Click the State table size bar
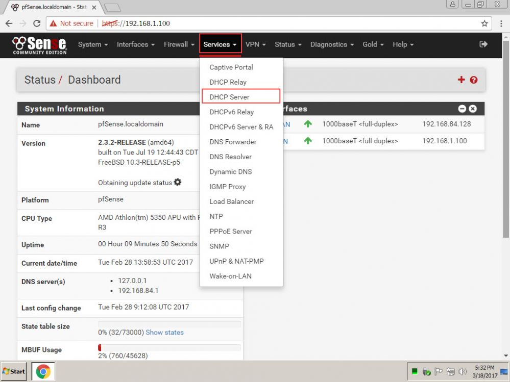 pyautogui.click(x=169, y=324)
